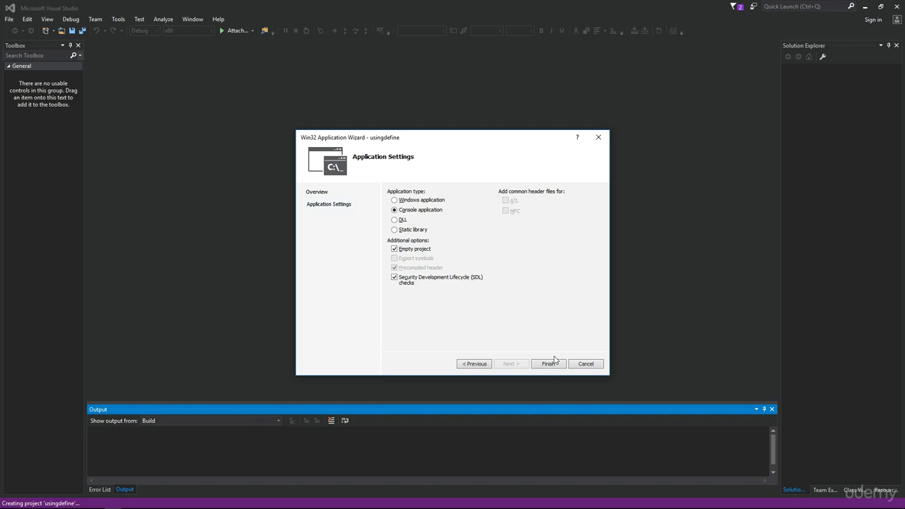
Task: Open the Analyze menu
Action: pos(163,19)
